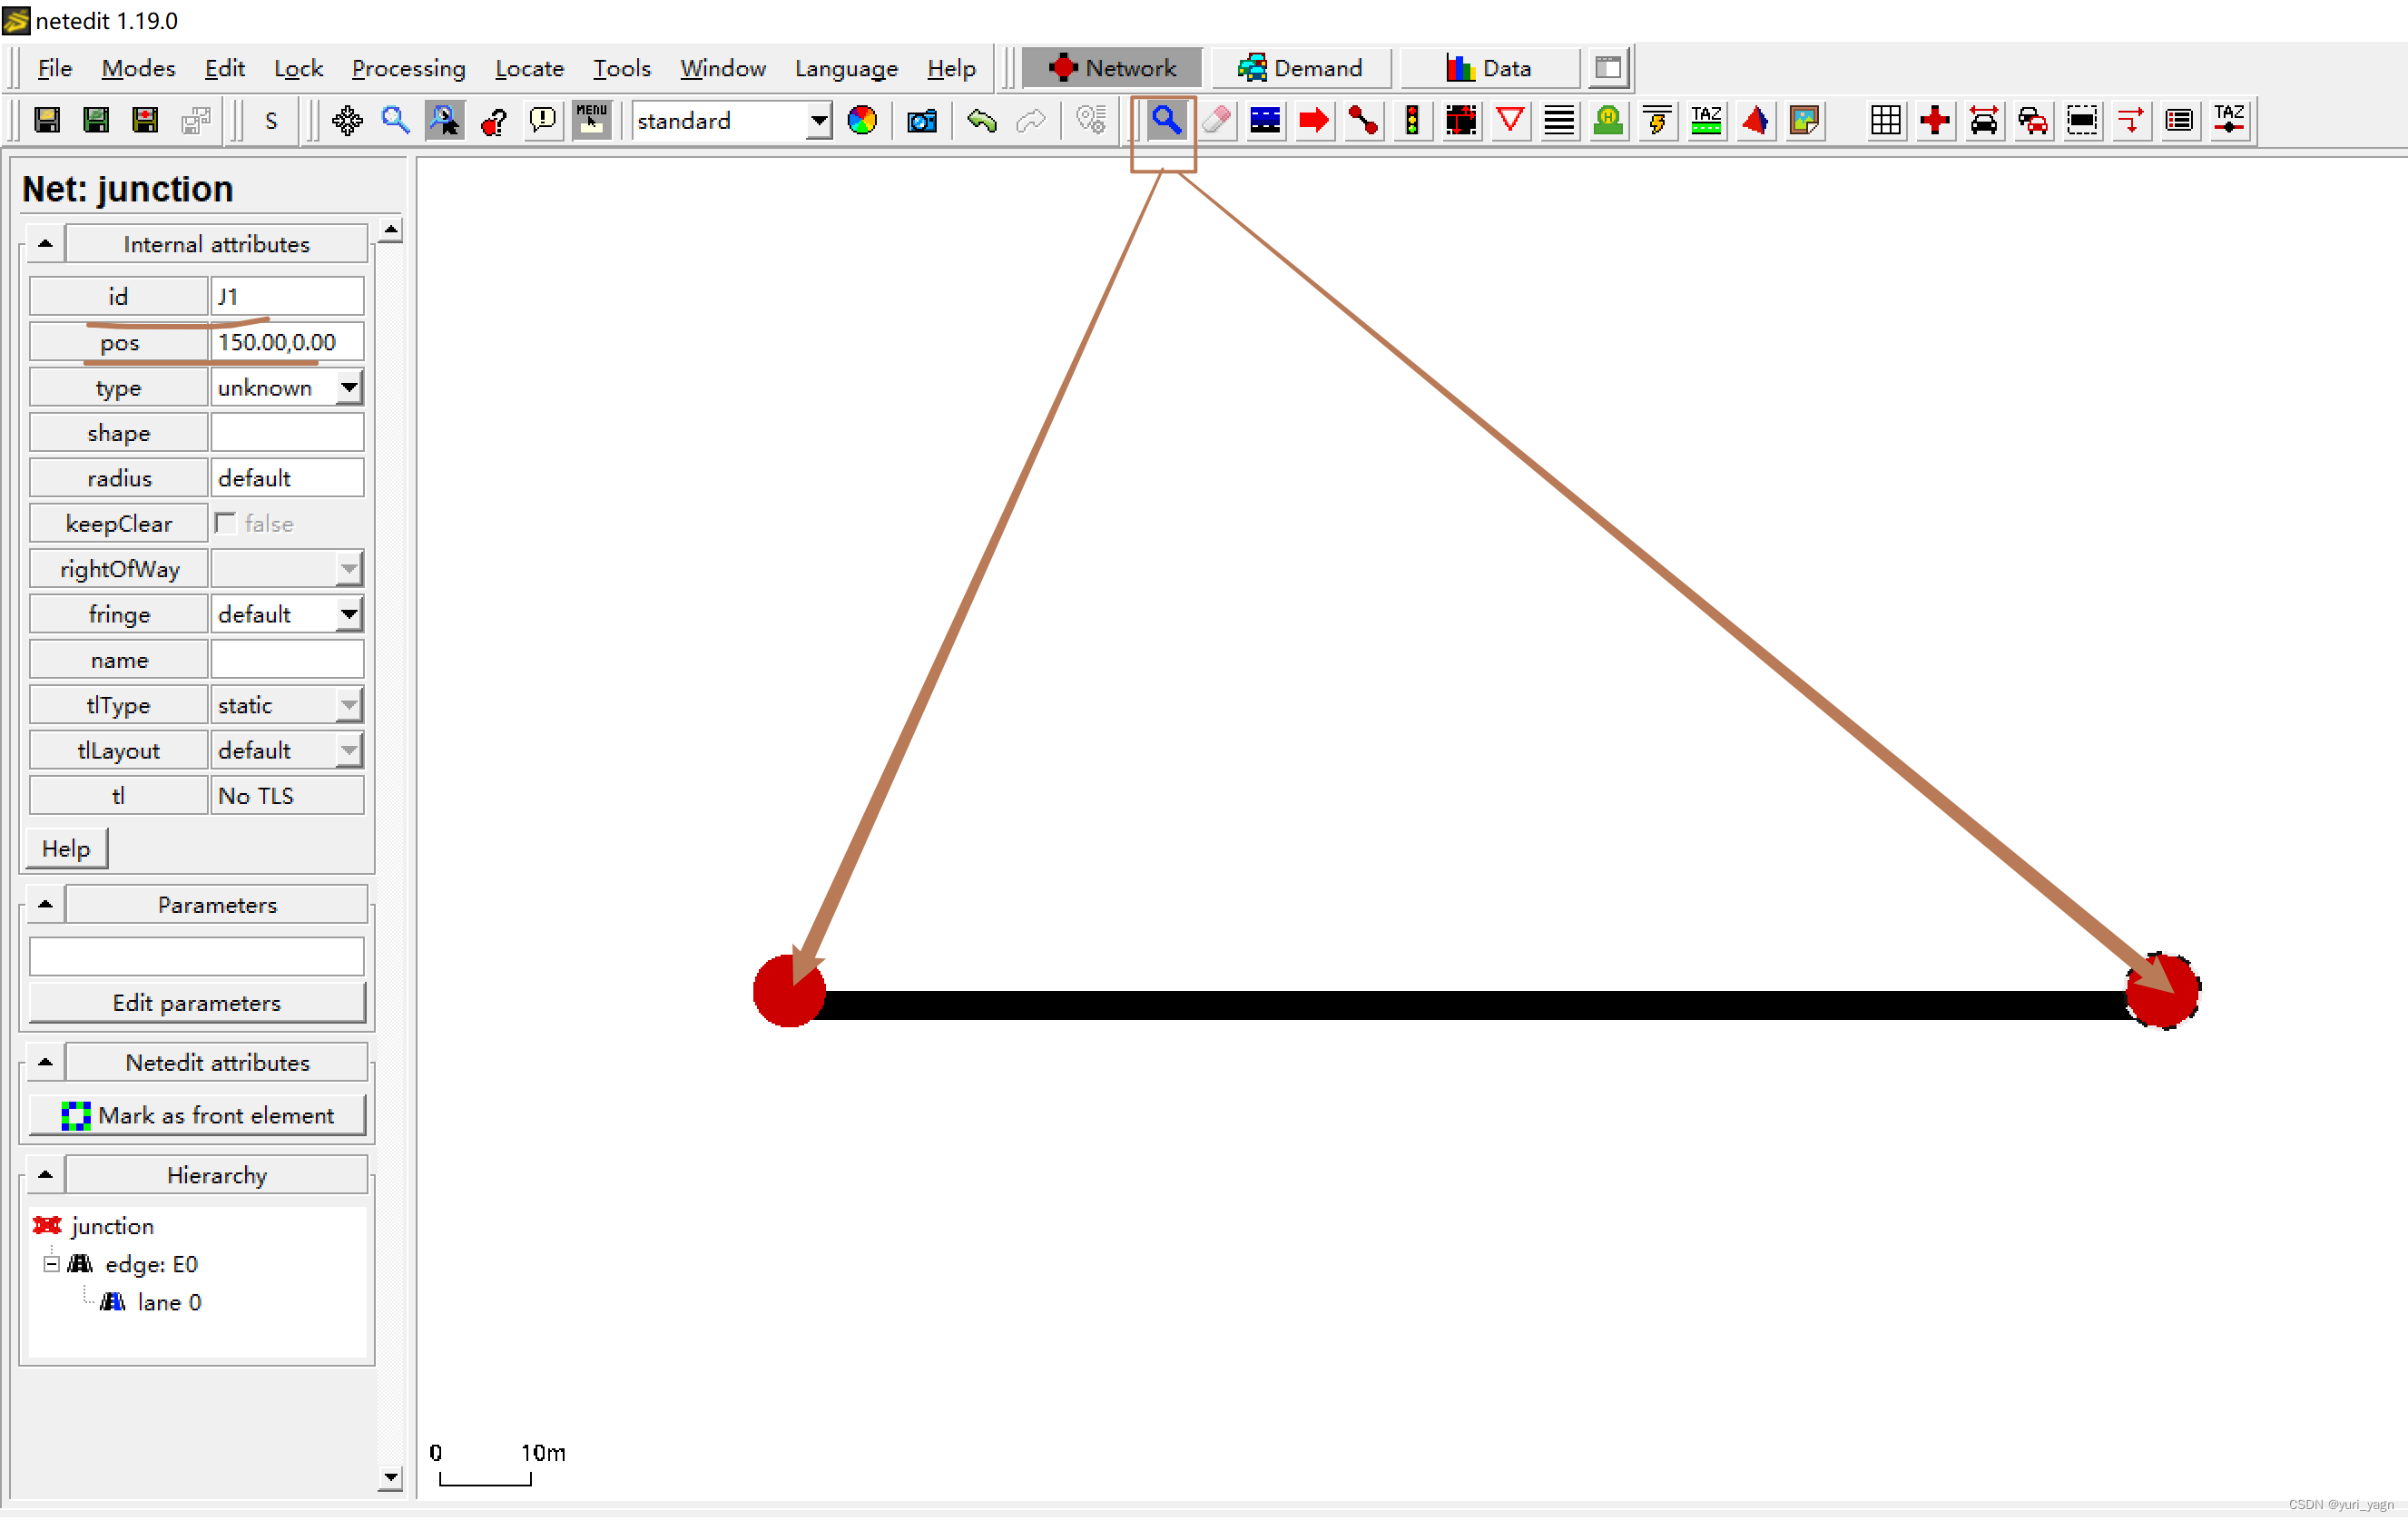Collapse the Hierarchy section
Image resolution: width=2408 pixels, height=1520 pixels.
point(45,1175)
